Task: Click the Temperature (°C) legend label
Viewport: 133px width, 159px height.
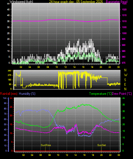Action: pos(100,94)
